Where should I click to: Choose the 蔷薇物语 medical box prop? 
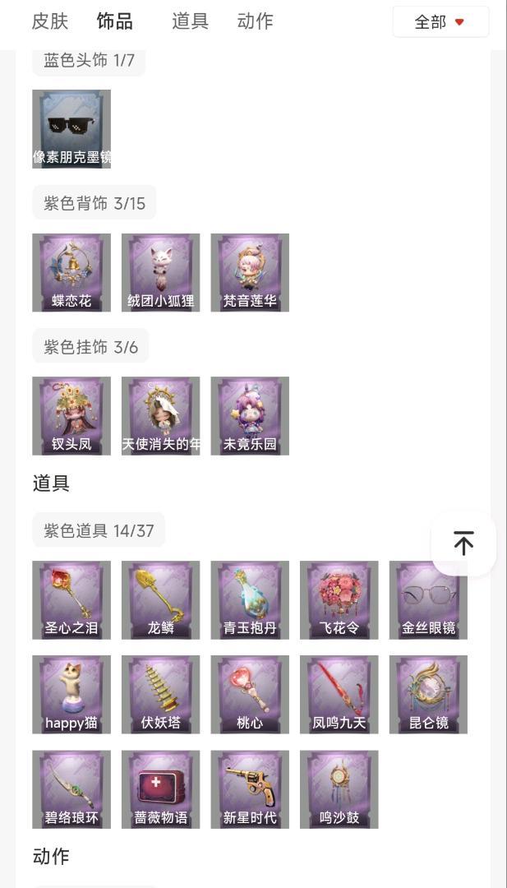[161, 789]
